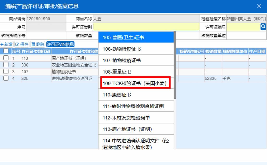Image resolution: width=267 pixels, height=165 pixels.
Task: Check the row for 进境动植物检疫许可证
Action: coord(6,78)
